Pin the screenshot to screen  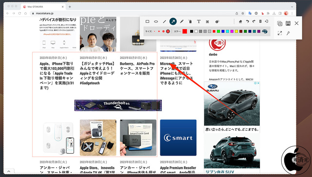pyautogui.click(x=288, y=33)
